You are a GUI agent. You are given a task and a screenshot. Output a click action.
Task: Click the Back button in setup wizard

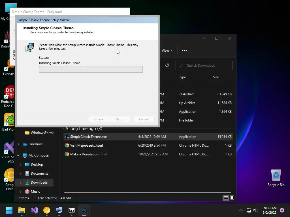pos(99,119)
